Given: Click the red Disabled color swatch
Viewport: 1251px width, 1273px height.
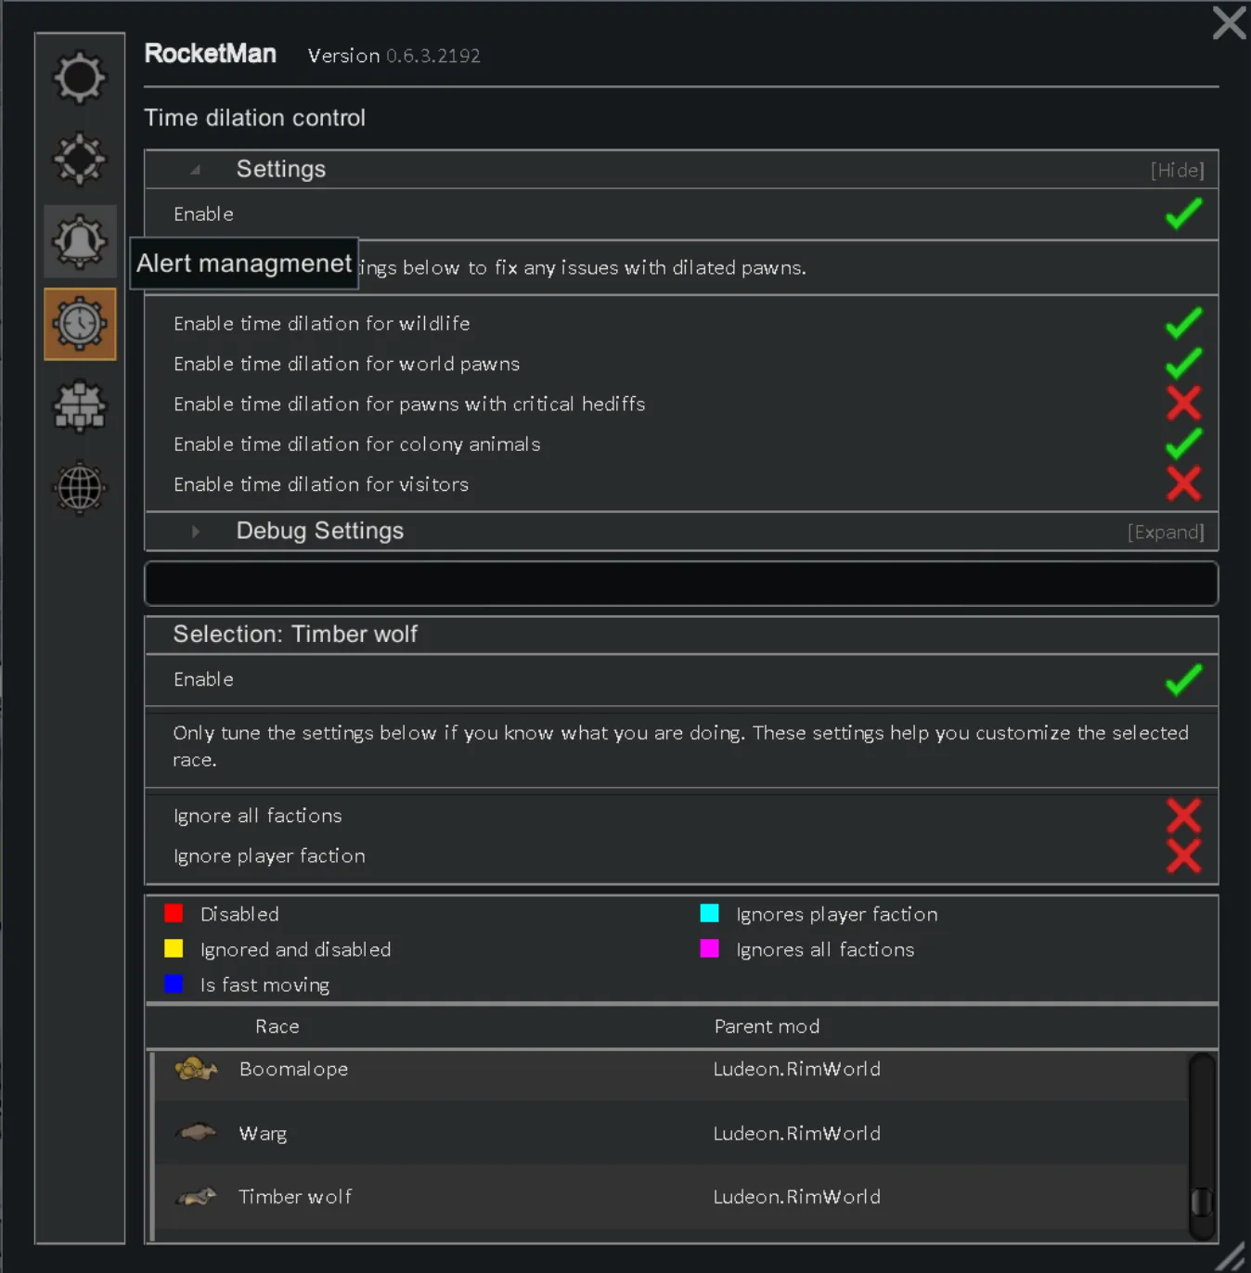Looking at the screenshot, I should 174,914.
